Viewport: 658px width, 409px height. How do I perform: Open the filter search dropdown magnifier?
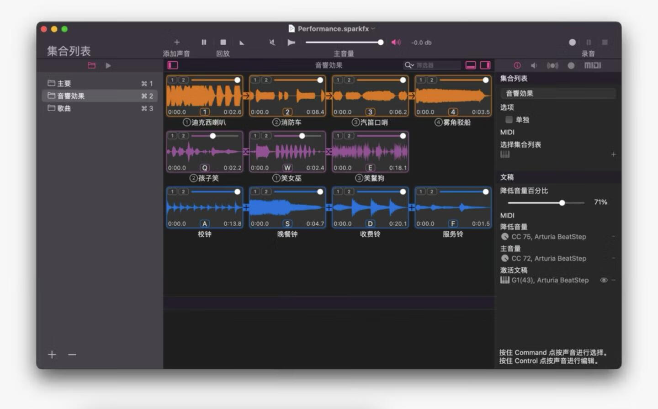click(409, 65)
